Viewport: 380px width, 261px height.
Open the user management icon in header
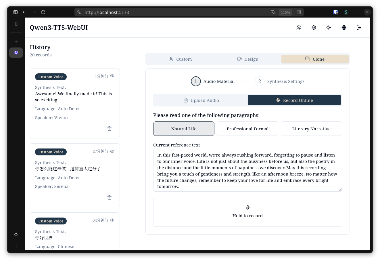(299, 28)
